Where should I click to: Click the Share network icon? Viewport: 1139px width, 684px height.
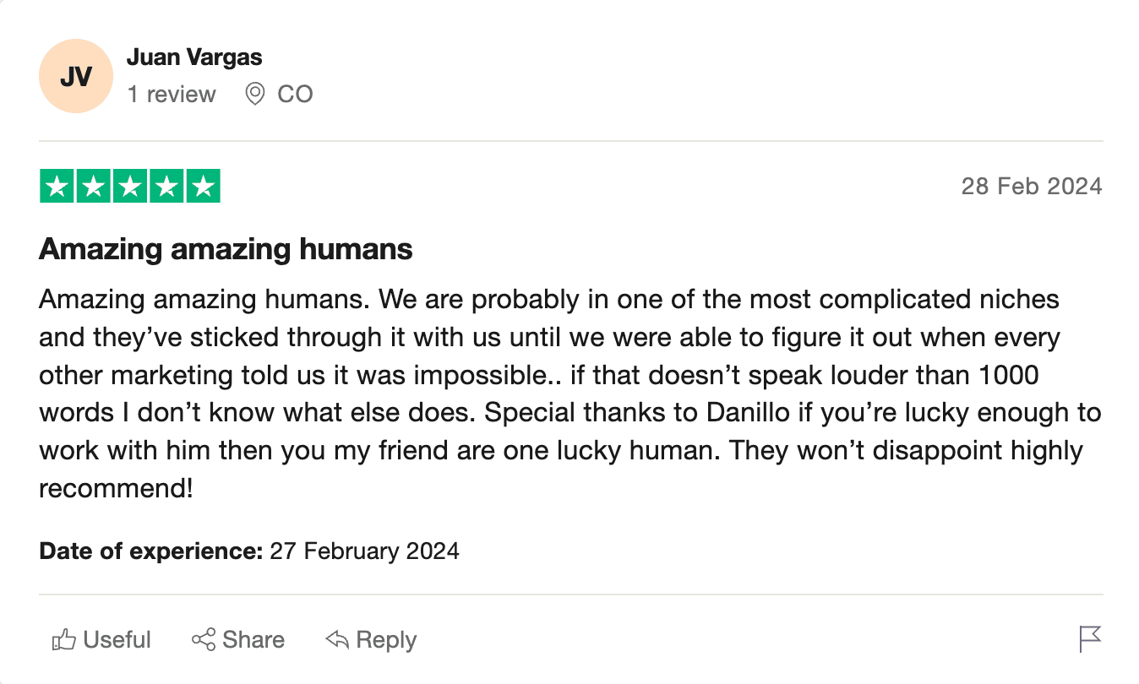point(204,640)
